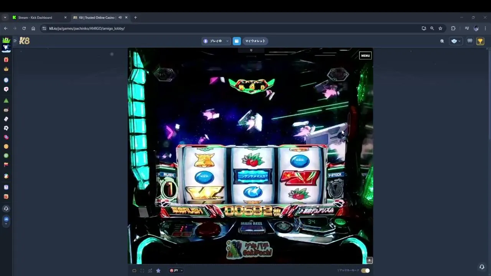Switch game to theater mode
The image size is (491, 276).
[x=134, y=271]
